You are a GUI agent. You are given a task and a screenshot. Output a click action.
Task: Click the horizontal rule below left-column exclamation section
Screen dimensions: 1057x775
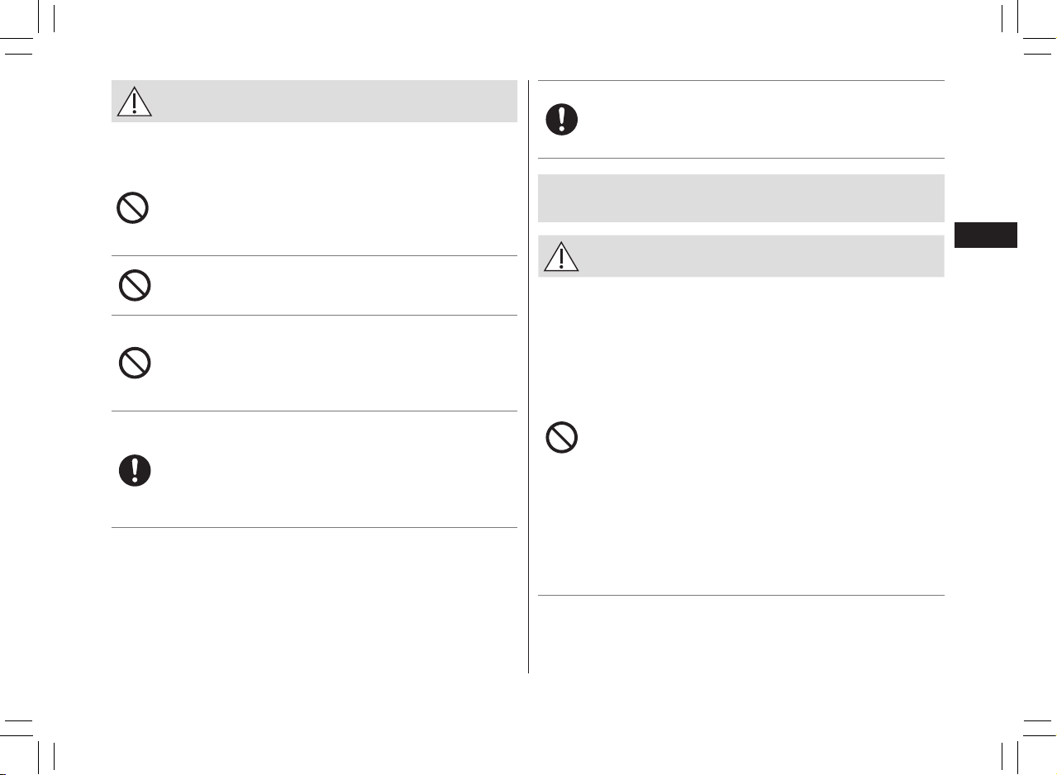[314, 527]
